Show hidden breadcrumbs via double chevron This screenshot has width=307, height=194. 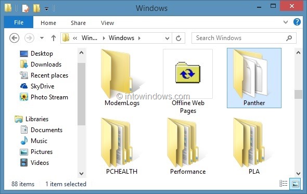click(x=75, y=38)
